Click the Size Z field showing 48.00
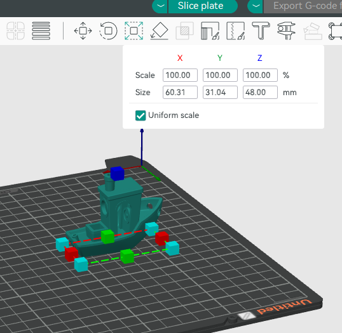This screenshot has width=342, height=333. 260,92
